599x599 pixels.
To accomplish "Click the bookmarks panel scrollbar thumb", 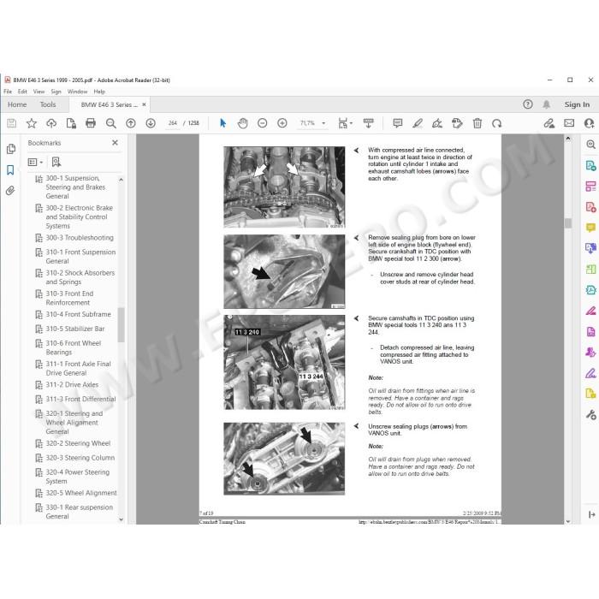I will [122, 324].
